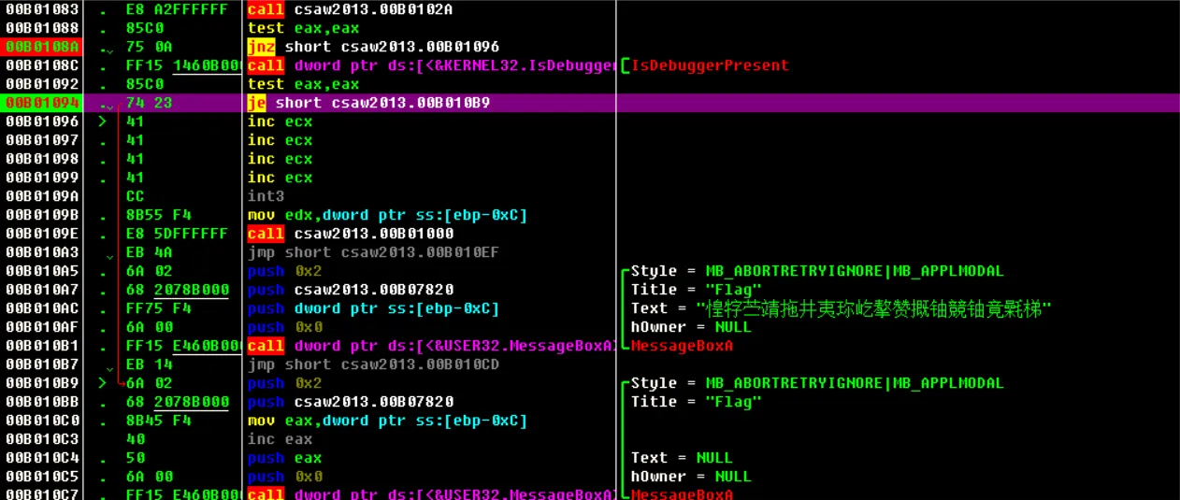Click address 00B010BB
Screen dimensions: 1180x500
[x=42, y=402]
